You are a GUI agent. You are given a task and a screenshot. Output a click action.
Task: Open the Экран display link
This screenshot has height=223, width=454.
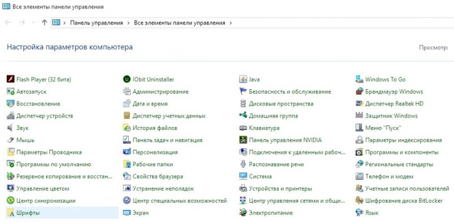[x=140, y=213]
